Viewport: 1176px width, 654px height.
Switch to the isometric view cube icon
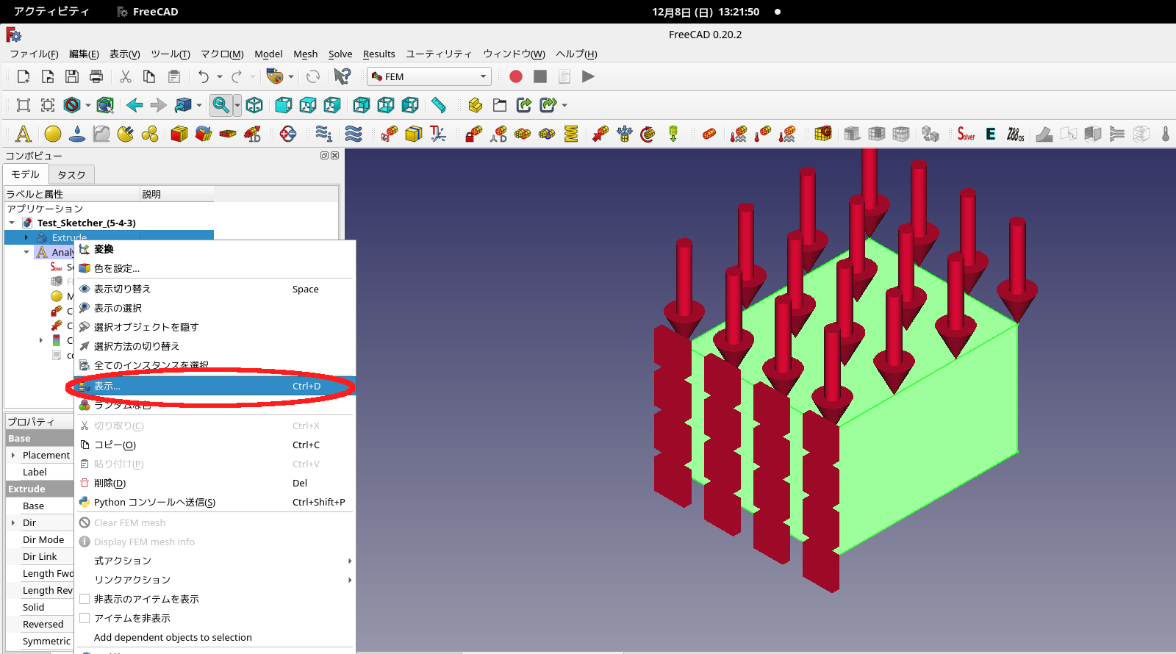point(254,105)
